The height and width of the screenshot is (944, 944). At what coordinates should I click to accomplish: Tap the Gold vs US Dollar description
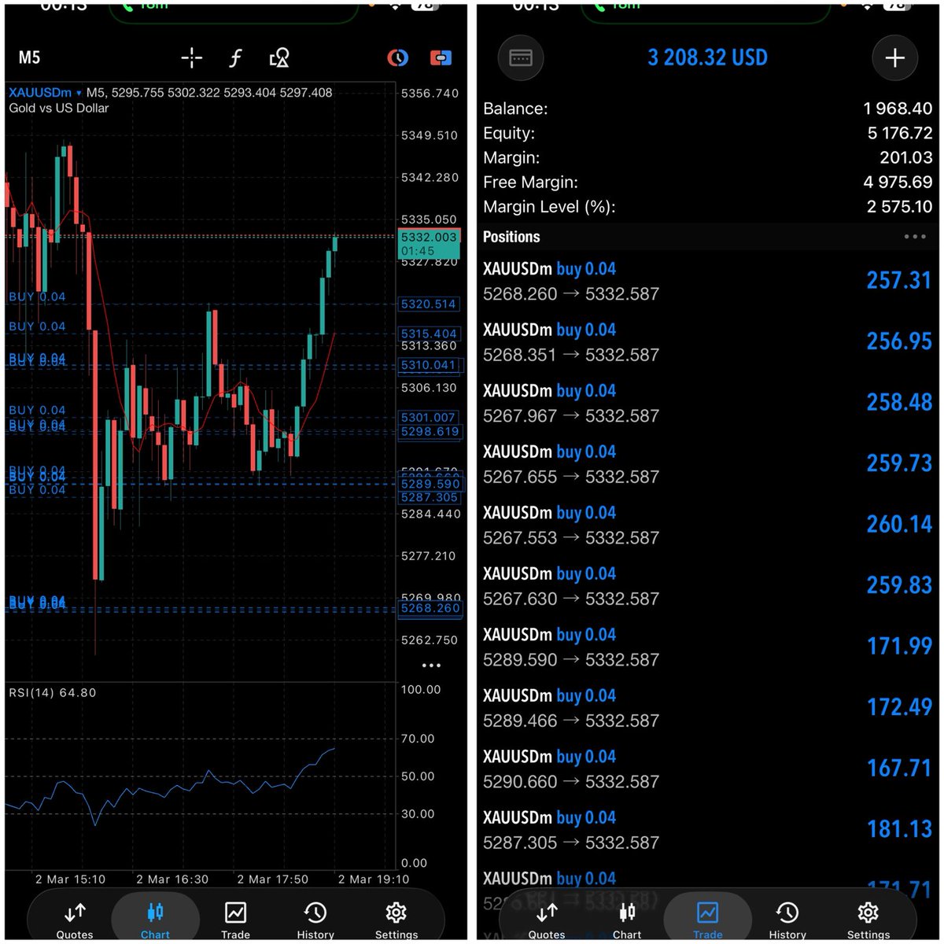coord(59,109)
